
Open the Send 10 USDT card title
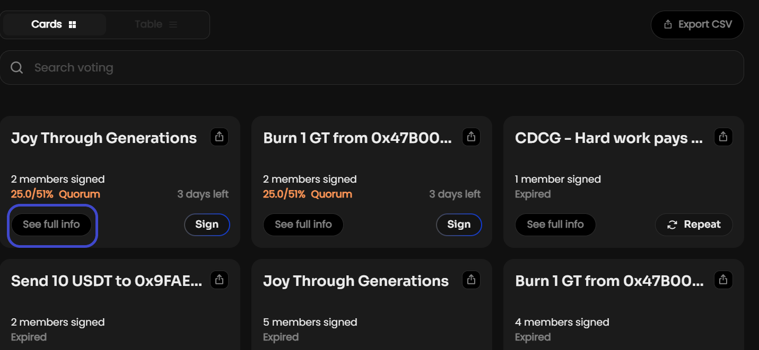[x=107, y=281]
